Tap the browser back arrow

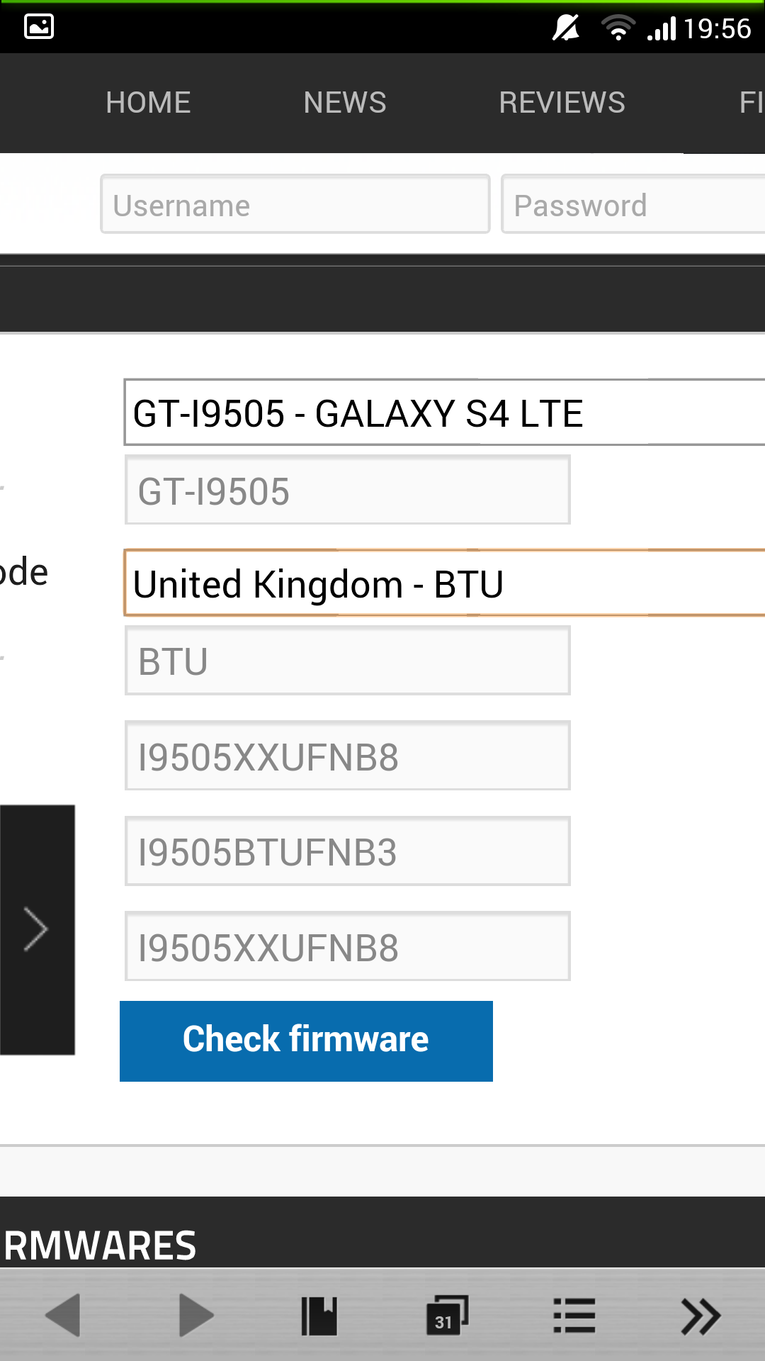tap(63, 1316)
